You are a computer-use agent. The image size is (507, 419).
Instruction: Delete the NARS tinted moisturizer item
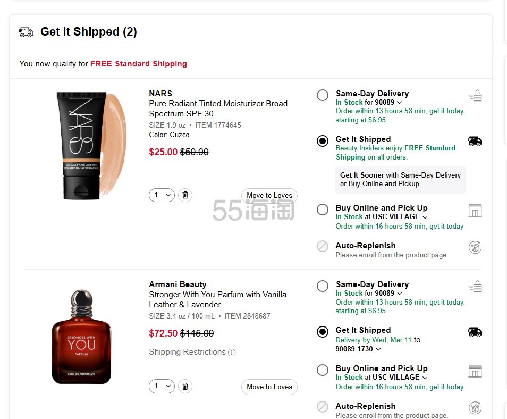point(185,195)
